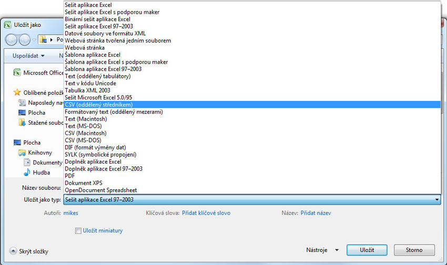
Task: Click Přidat název to add a title
Action: tap(315, 213)
